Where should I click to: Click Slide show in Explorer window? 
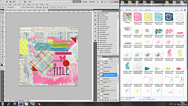pyautogui.click(x=128, y=10)
